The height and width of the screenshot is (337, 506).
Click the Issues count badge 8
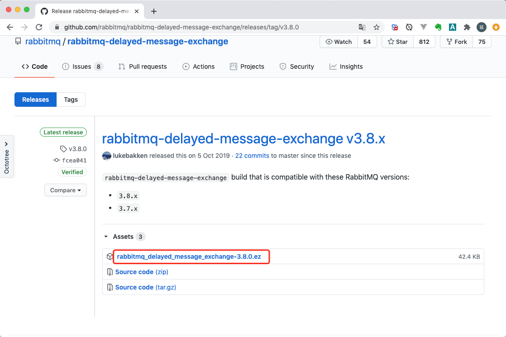[x=98, y=66]
